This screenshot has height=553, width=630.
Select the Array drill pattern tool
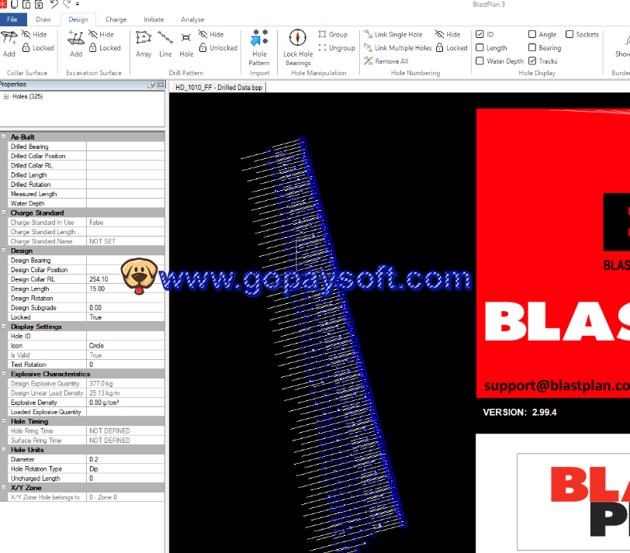coord(144,43)
